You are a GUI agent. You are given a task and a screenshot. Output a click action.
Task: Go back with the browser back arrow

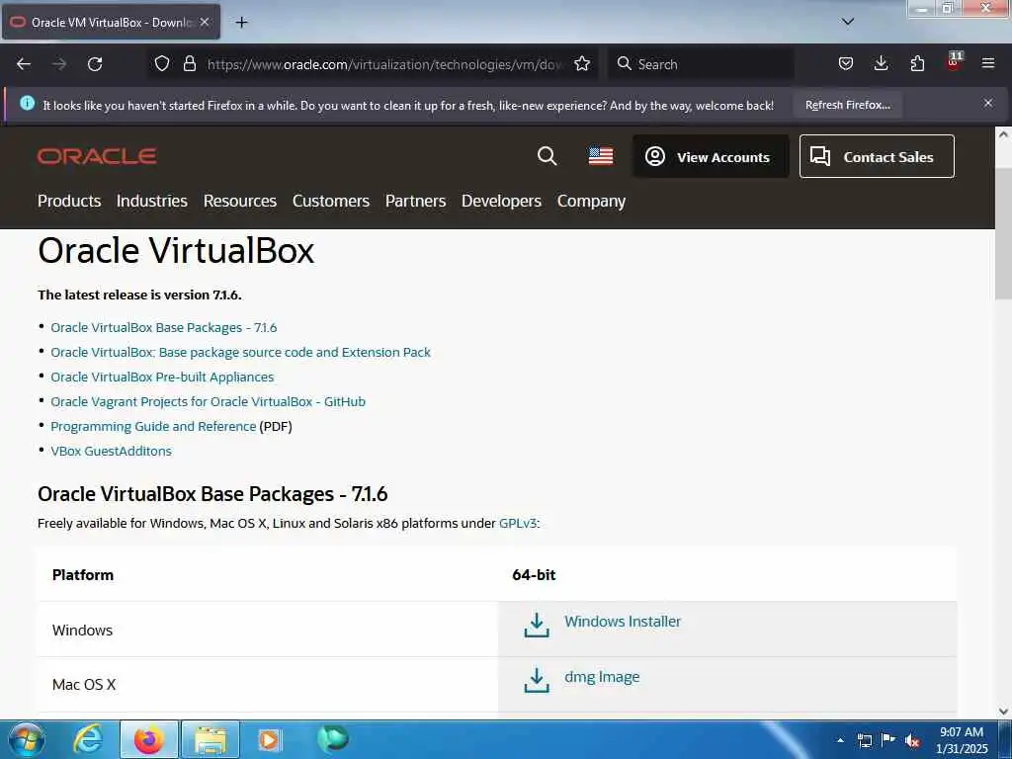(24, 64)
